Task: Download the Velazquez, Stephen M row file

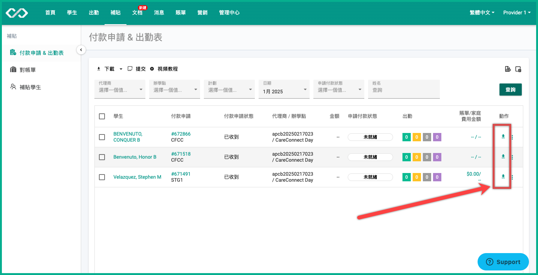Action: tap(503, 177)
